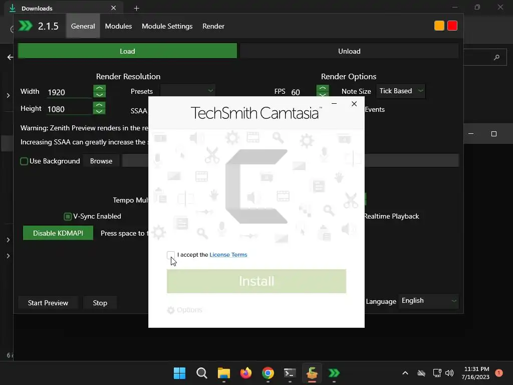Minimize the background window right of Zenith

[x=471, y=133]
